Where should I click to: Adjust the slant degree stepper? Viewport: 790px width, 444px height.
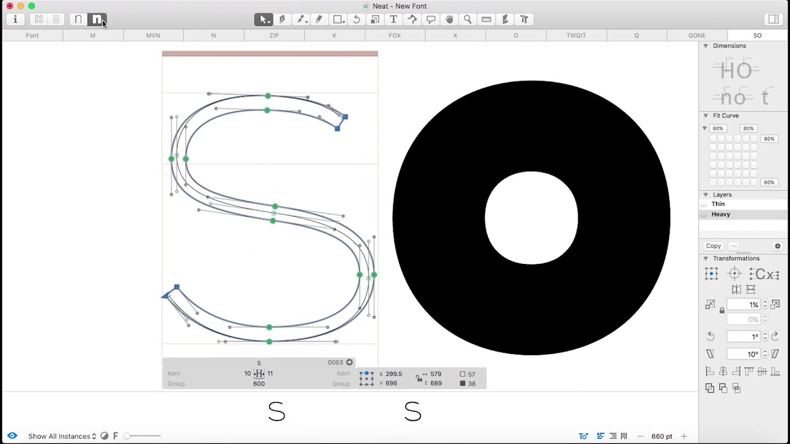[x=765, y=354]
